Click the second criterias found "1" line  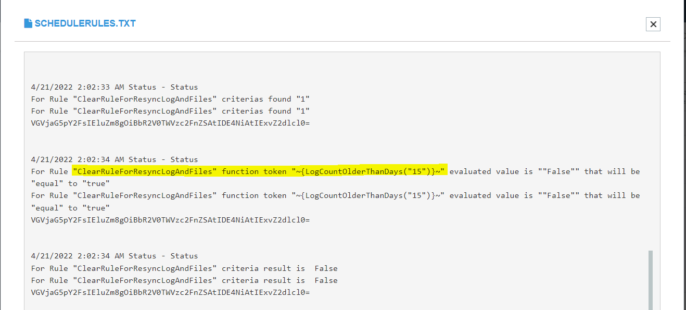tap(171, 111)
